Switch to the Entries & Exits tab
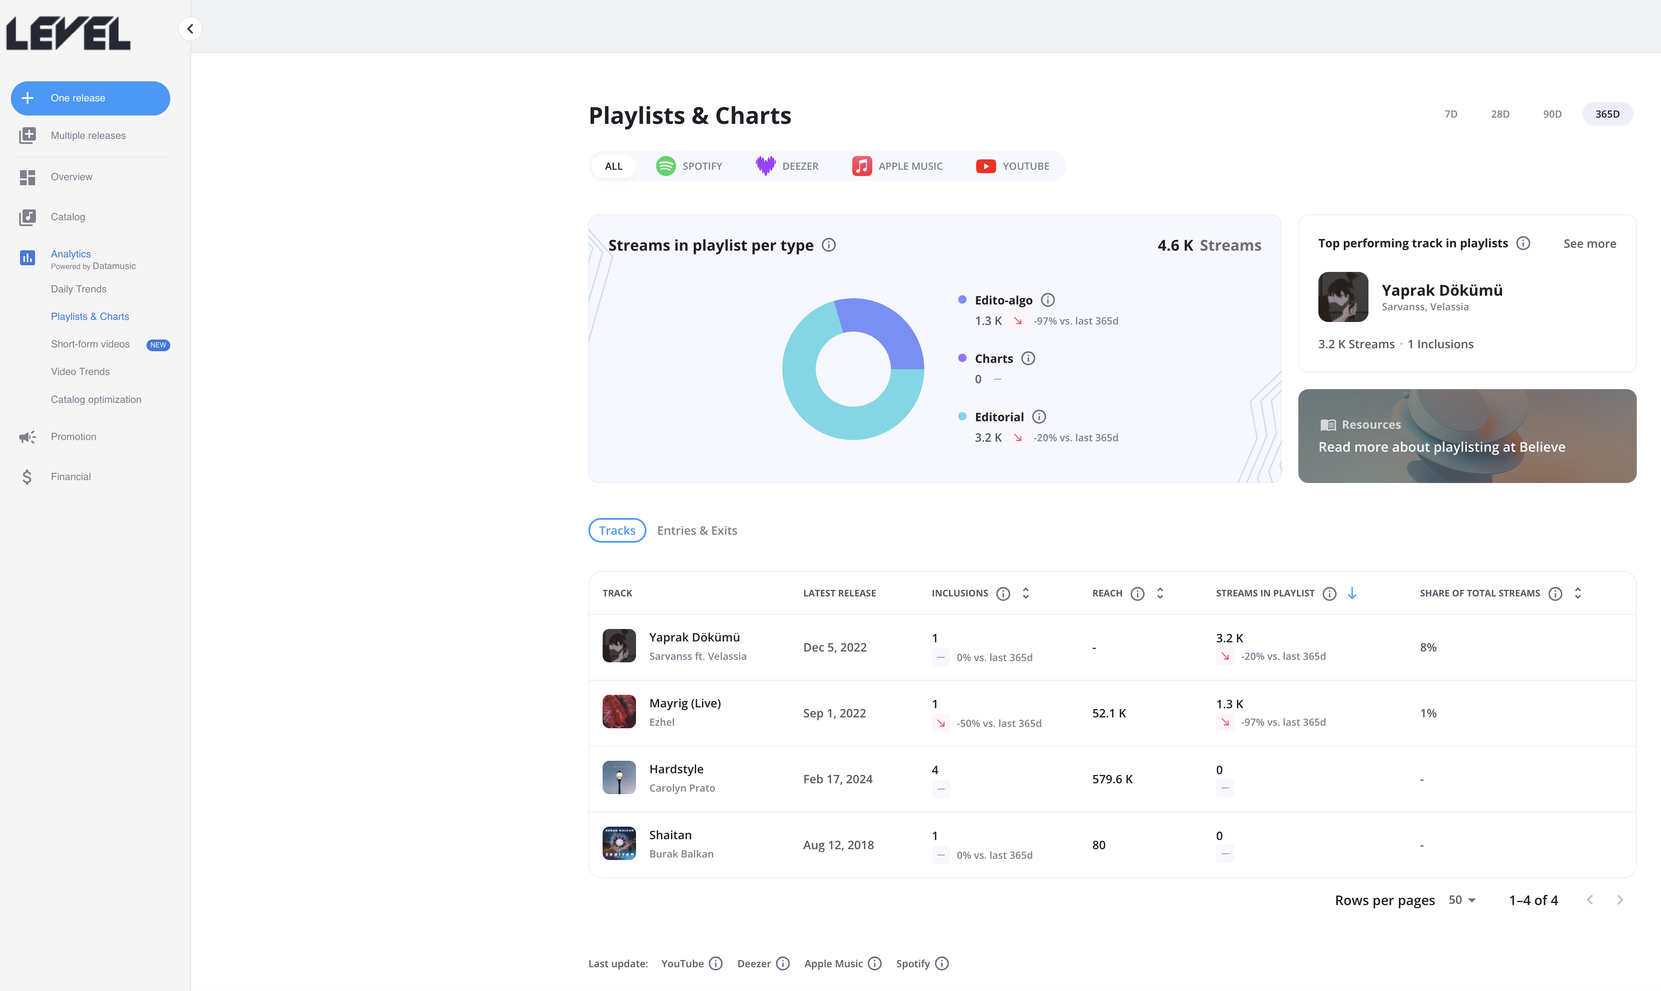Image resolution: width=1661 pixels, height=991 pixels. (697, 530)
